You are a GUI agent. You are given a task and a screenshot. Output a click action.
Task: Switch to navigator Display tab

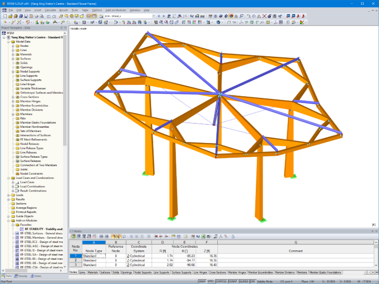pyautogui.click(x=21, y=276)
